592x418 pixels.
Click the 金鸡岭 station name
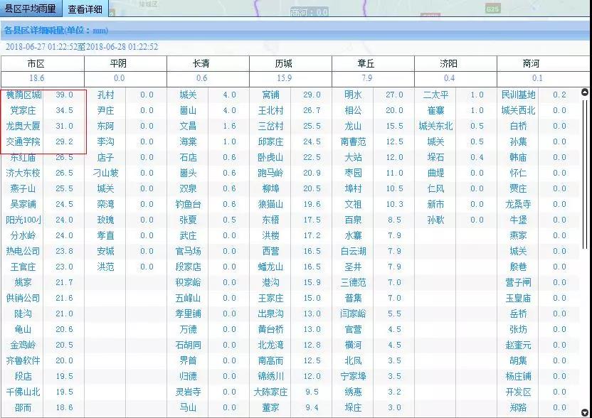coord(23,345)
